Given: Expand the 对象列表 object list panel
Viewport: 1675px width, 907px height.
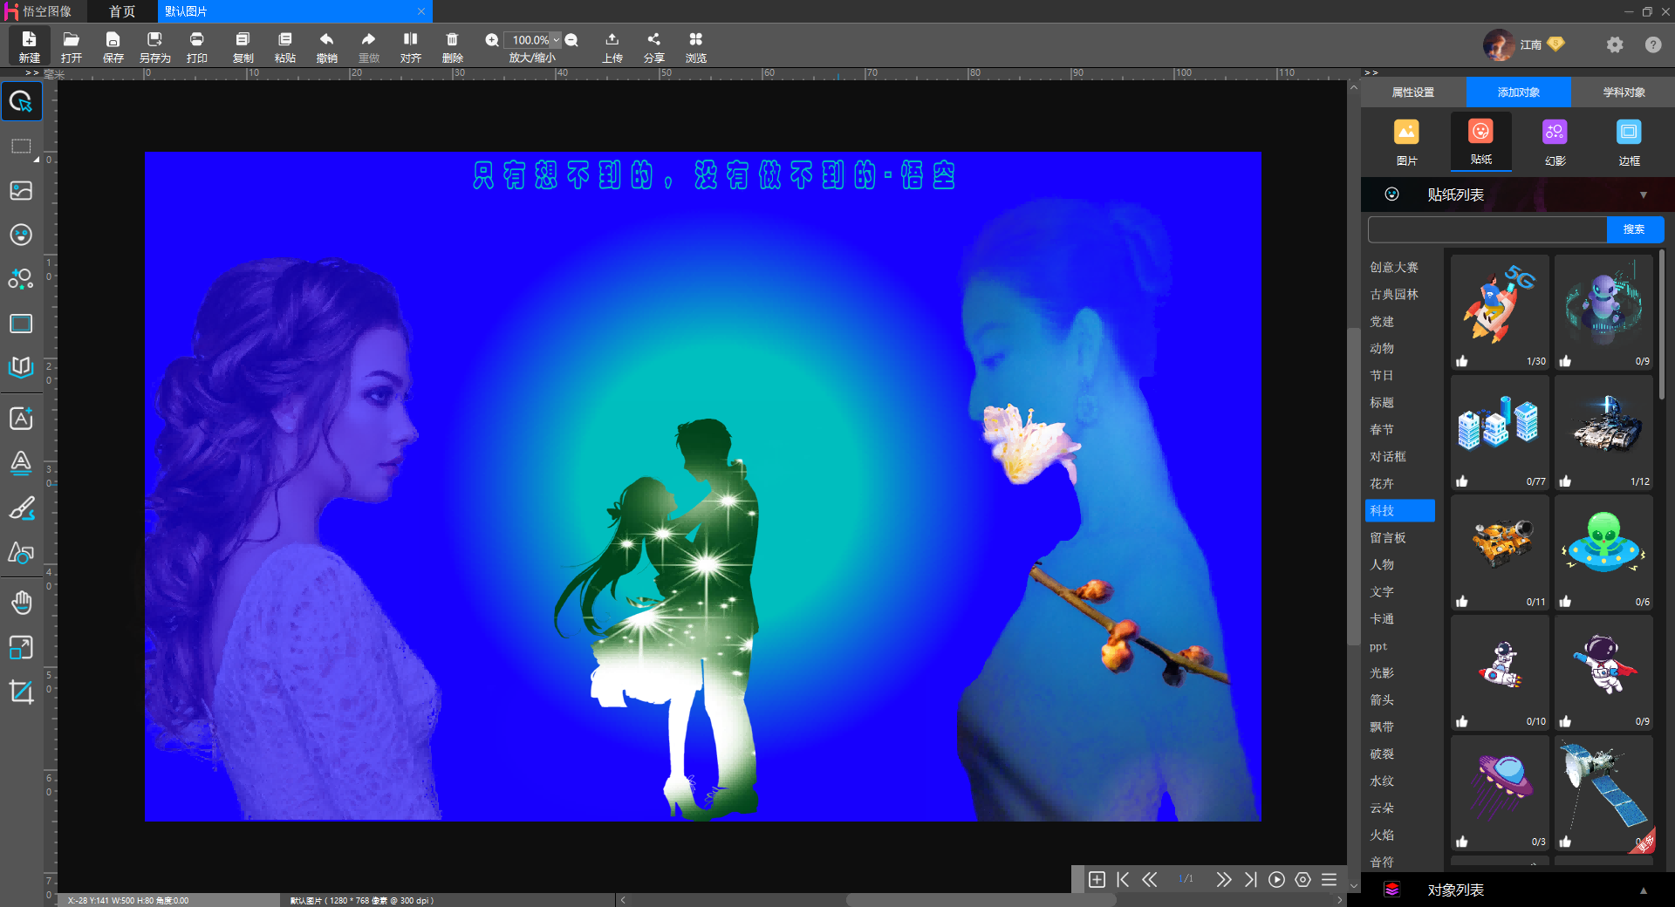Looking at the screenshot, I should click(1643, 890).
